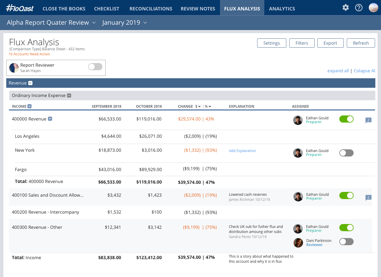Viewport: 381px width, 277px height.
Task: Click the Colapse All link
Action: click(x=364, y=71)
